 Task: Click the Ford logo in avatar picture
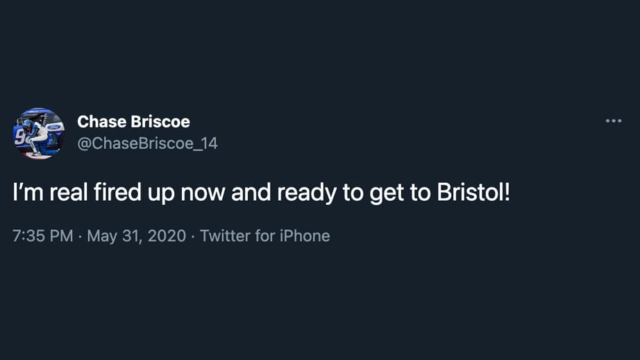click(x=54, y=127)
